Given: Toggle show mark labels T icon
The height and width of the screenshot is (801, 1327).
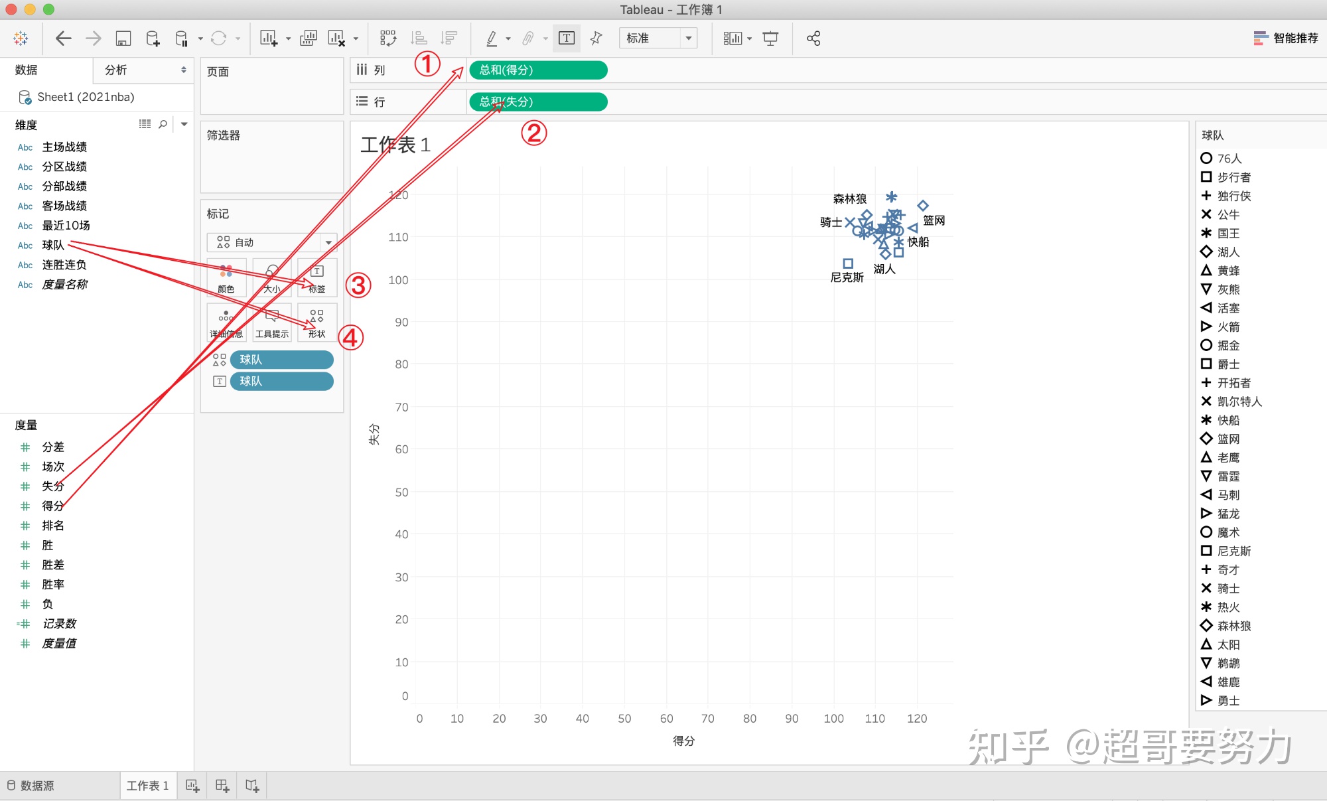Looking at the screenshot, I should click(x=567, y=38).
